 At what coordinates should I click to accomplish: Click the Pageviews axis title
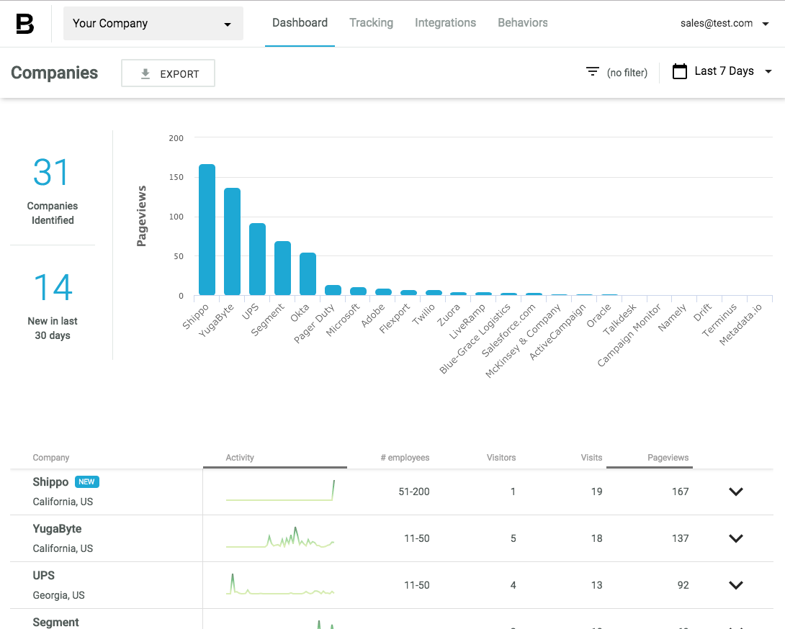pyautogui.click(x=142, y=216)
